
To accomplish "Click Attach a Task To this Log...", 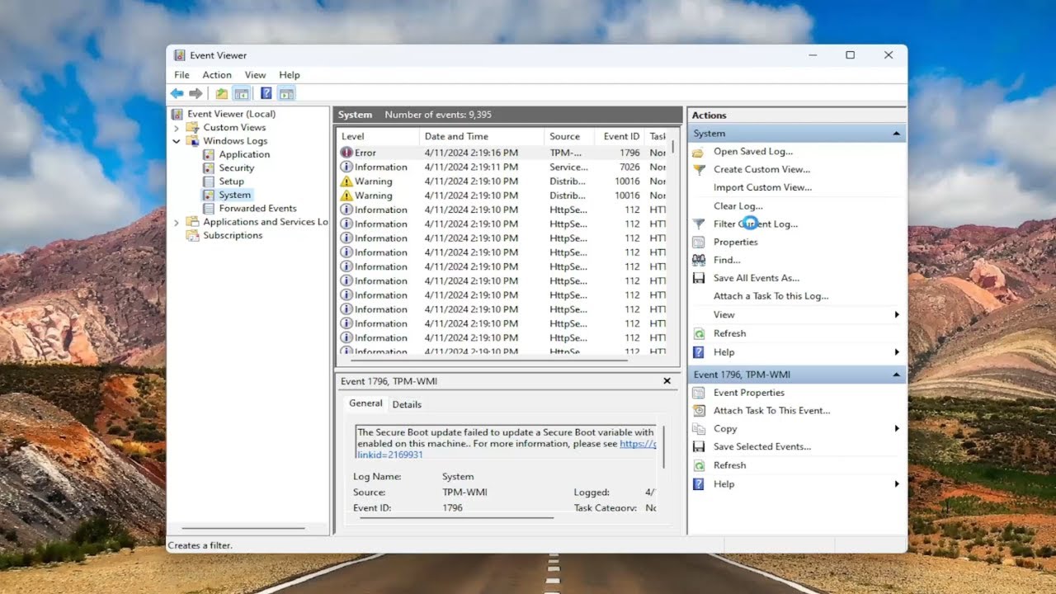I will click(771, 296).
